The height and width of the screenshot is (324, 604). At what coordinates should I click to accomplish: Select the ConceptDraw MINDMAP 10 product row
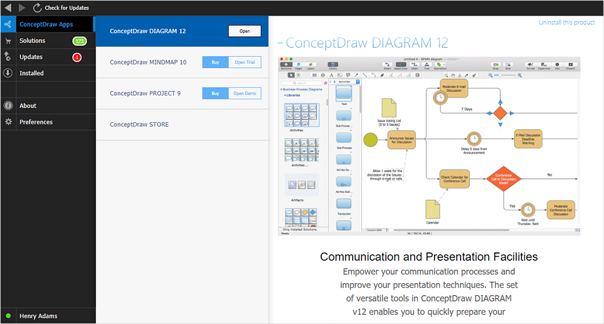(x=182, y=63)
